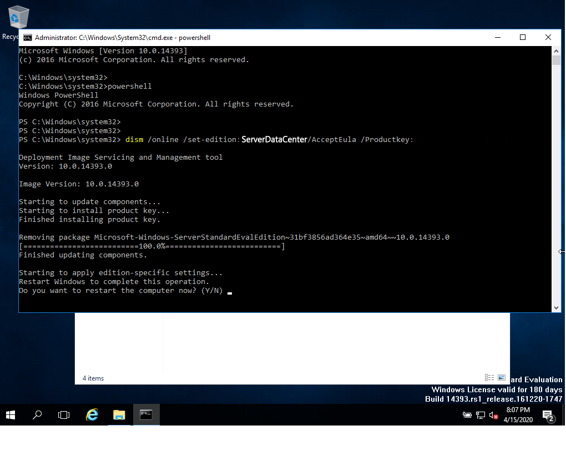Open Task View from the taskbar
The width and height of the screenshot is (566, 466).
tap(64, 415)
